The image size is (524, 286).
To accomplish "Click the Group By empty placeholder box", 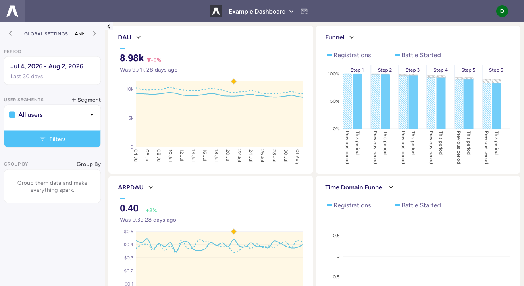I will coord(52,186).
